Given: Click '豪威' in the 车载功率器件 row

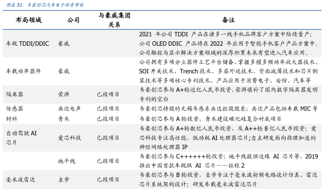Looking at the screenshot, I should coord(64,71).
